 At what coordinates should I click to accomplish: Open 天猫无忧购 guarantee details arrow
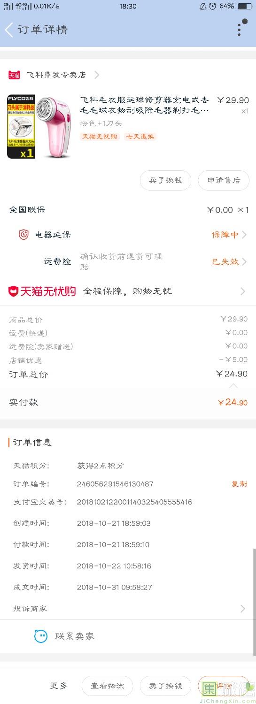pos(243,291)
